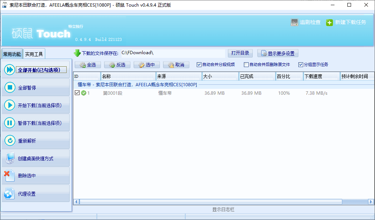Click the 第0001段 task name
The height and width of the screenshot is (220, 375).
click(113, 93)
